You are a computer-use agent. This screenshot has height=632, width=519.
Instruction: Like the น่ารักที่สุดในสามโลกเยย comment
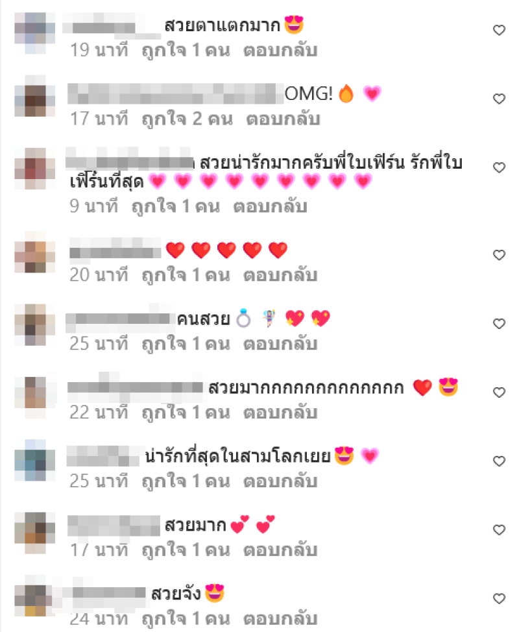pos(499,461)
